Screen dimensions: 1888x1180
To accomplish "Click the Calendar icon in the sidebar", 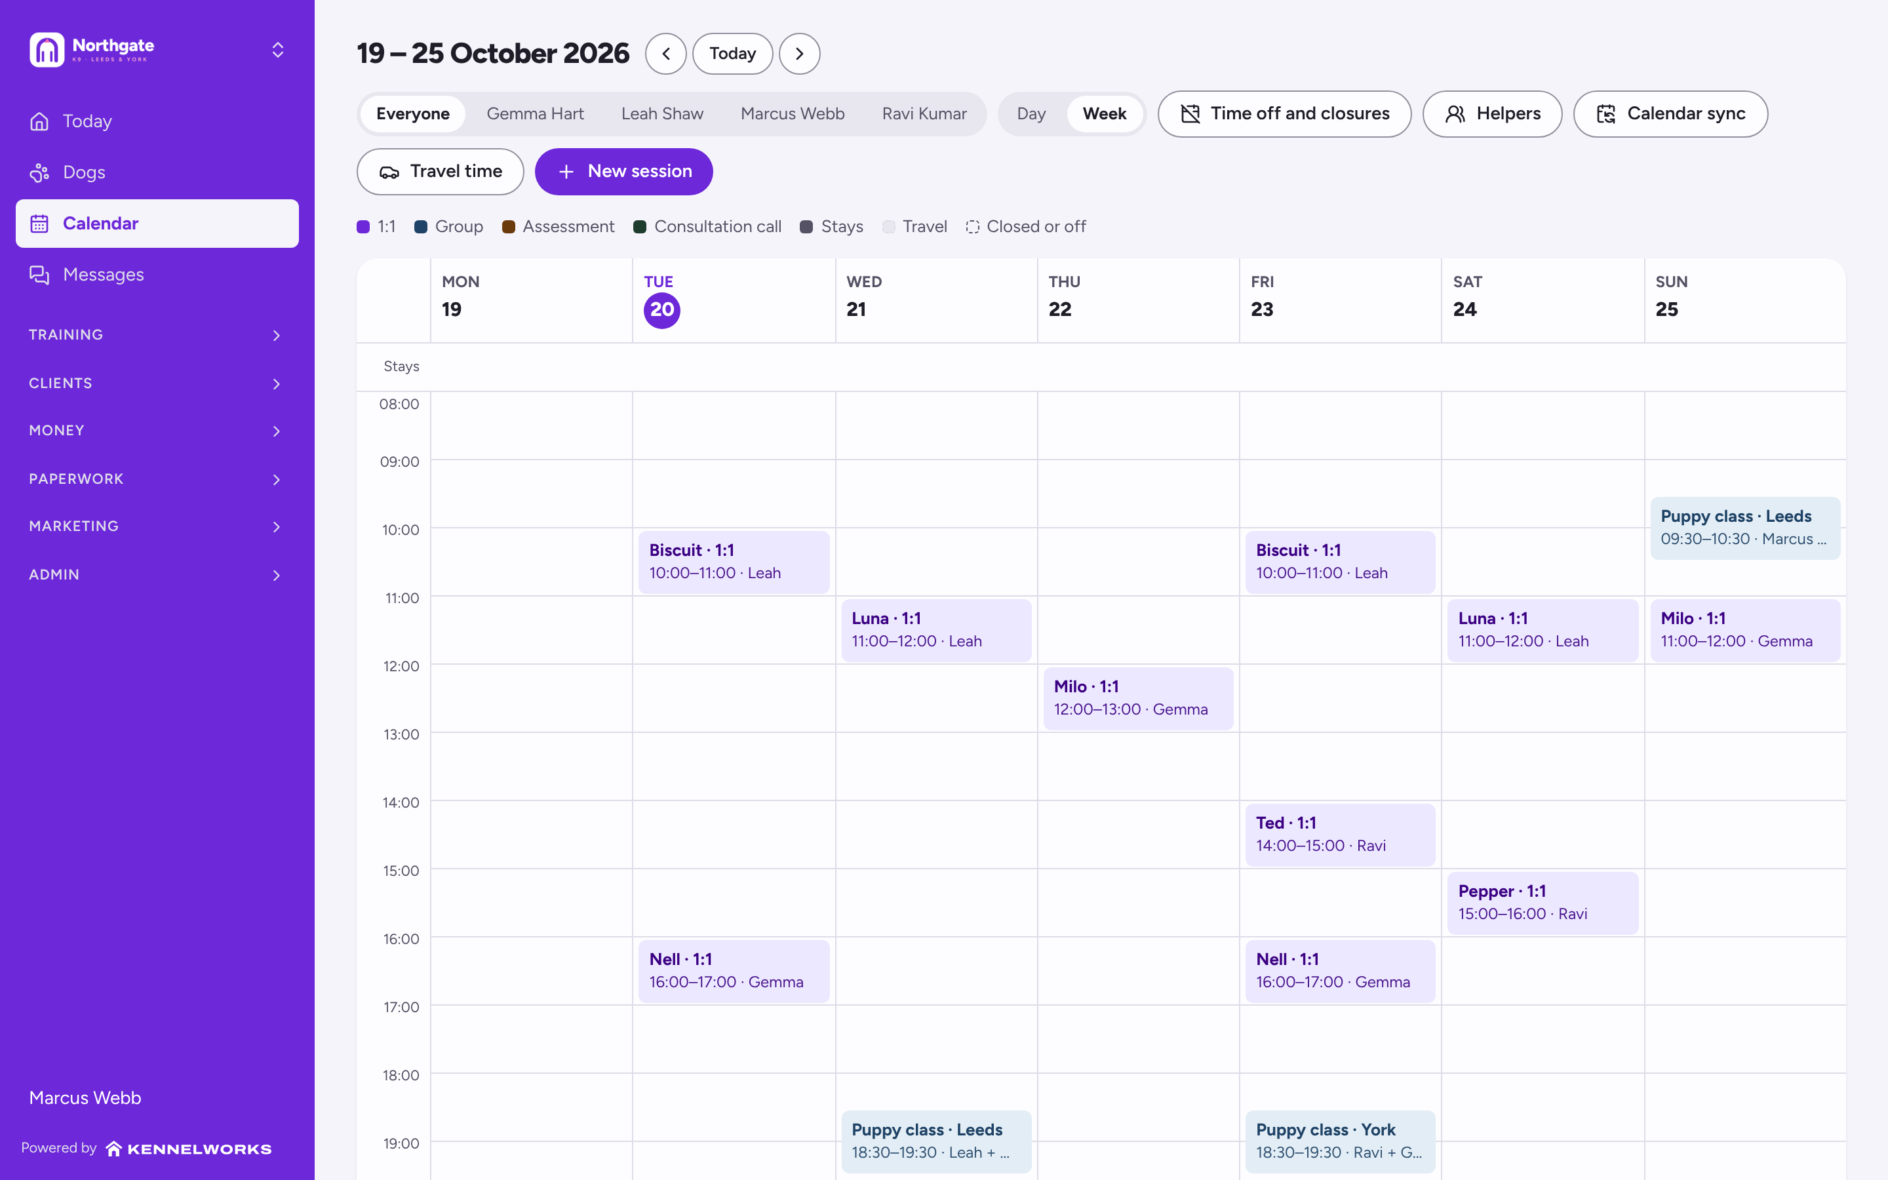I will coord(39,224).
